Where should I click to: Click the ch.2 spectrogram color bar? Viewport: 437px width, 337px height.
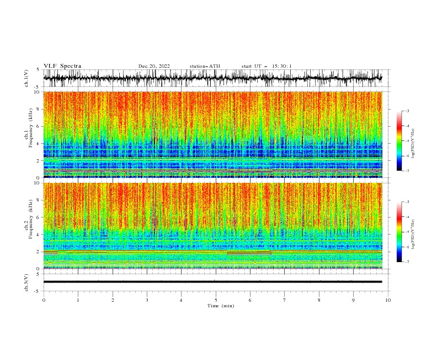(x=399, y=232)
